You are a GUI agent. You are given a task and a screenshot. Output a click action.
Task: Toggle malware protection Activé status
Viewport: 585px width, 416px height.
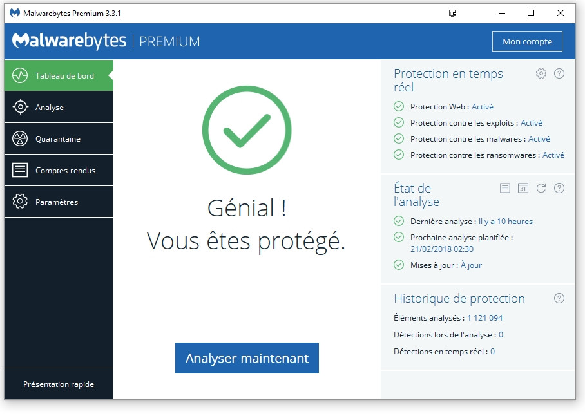(539, 139)
